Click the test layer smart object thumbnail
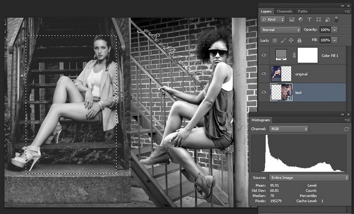This screenshot has height=214, width=354. coord(281,92)
